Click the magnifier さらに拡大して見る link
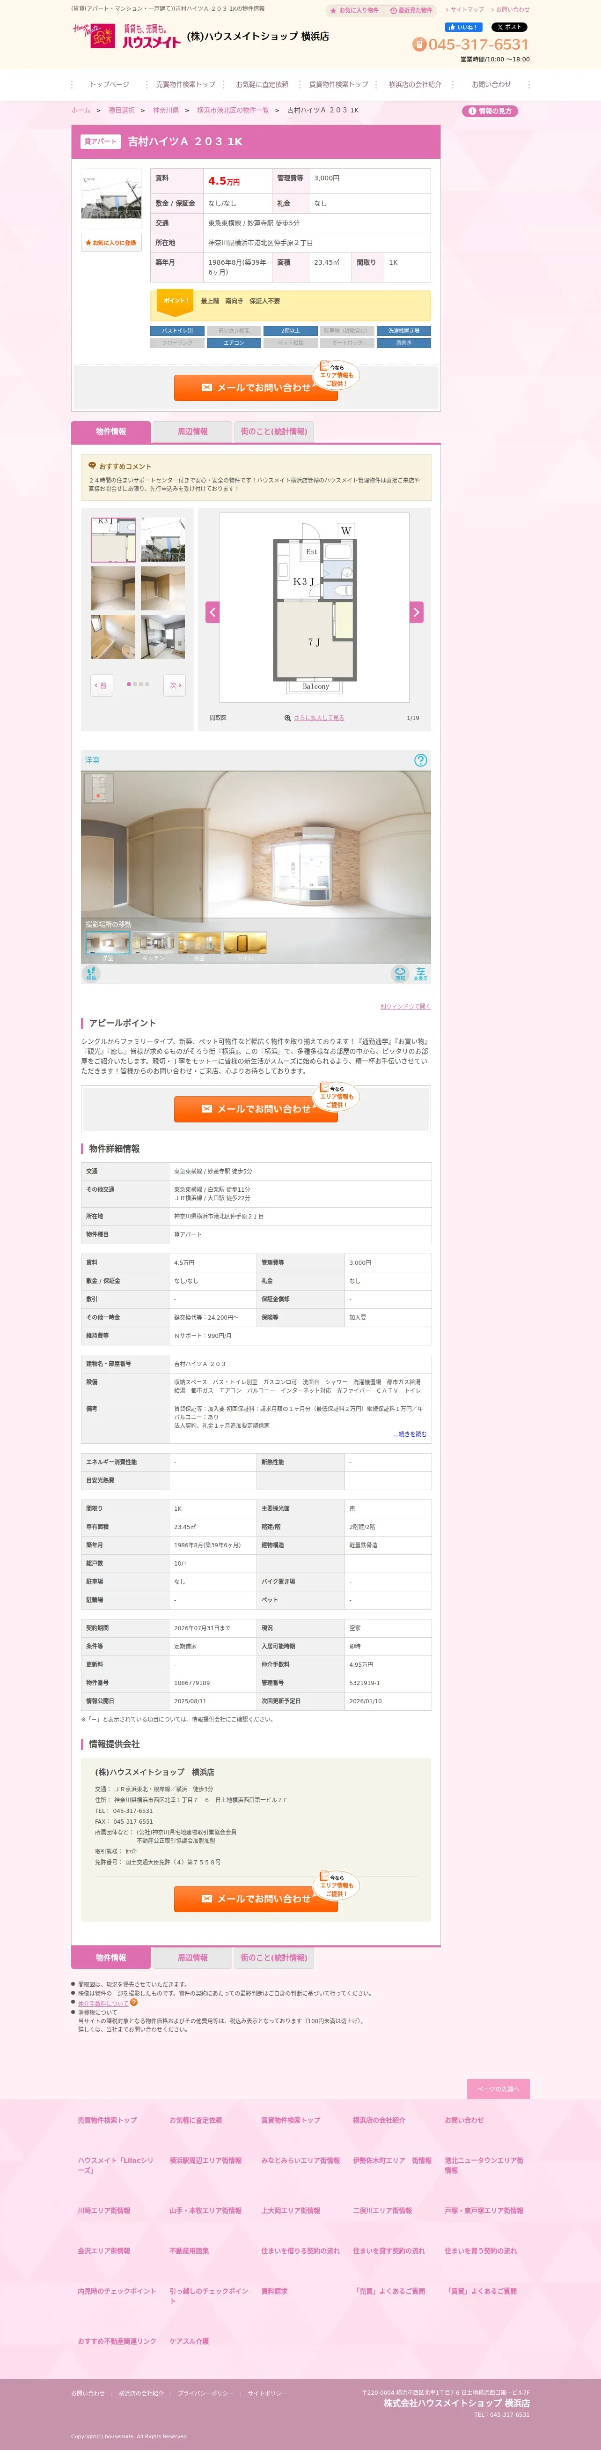The image size is (601, 2450). (x=315, y=718)
